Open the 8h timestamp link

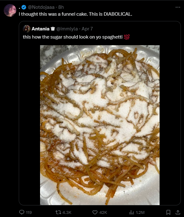61,7
